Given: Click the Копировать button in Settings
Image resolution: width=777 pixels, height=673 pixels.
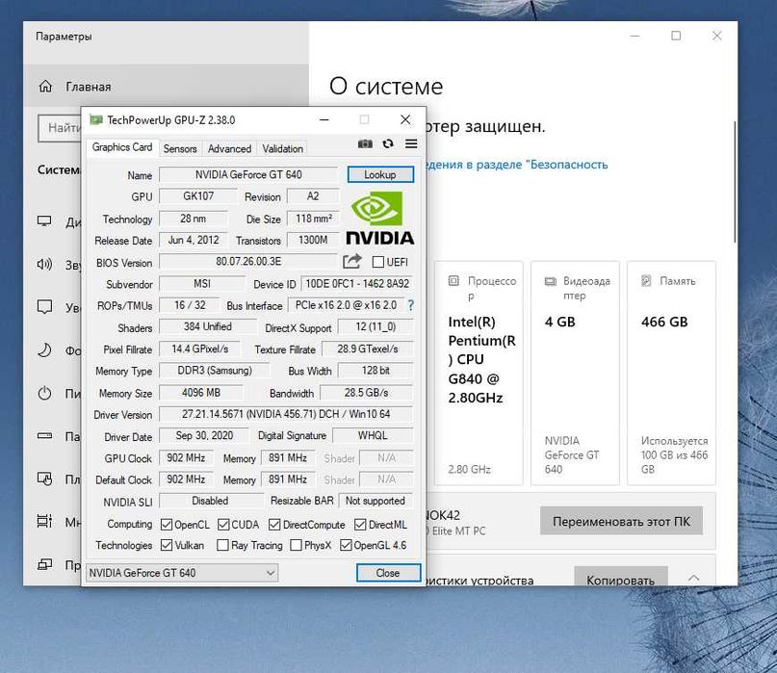Looking at the screenshot, I should (x=620, y=578).
